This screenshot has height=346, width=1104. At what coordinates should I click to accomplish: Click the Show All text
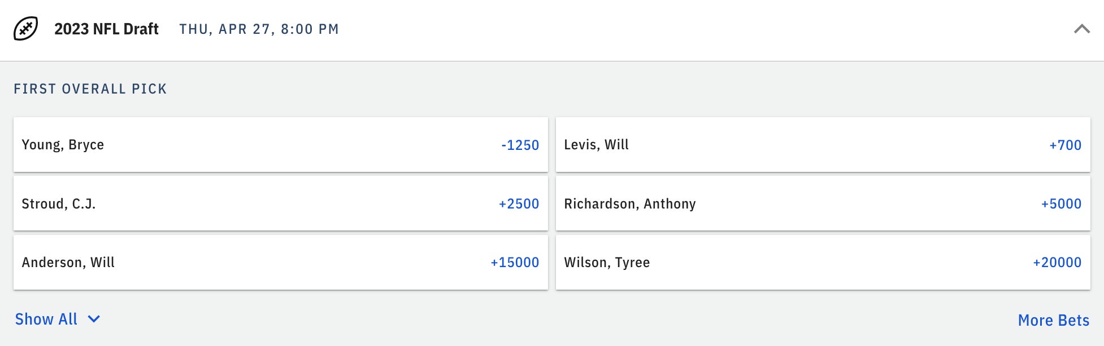point(46,319)
